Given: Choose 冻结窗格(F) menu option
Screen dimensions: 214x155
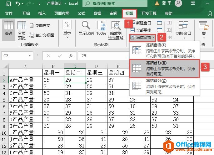Looking at the screenshot, I should click(x=164, y=50).
